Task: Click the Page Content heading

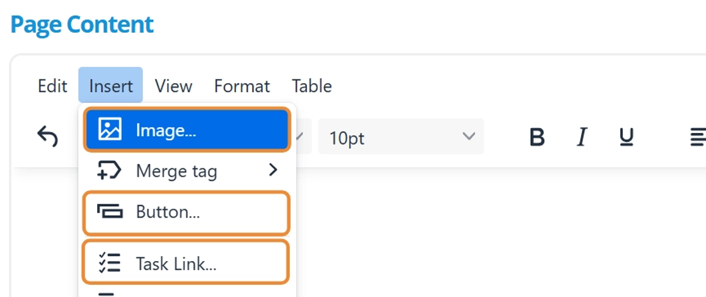Action: 82,25
